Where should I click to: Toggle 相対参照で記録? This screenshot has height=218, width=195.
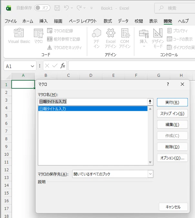pyautogui.click(x=64, y=39)
